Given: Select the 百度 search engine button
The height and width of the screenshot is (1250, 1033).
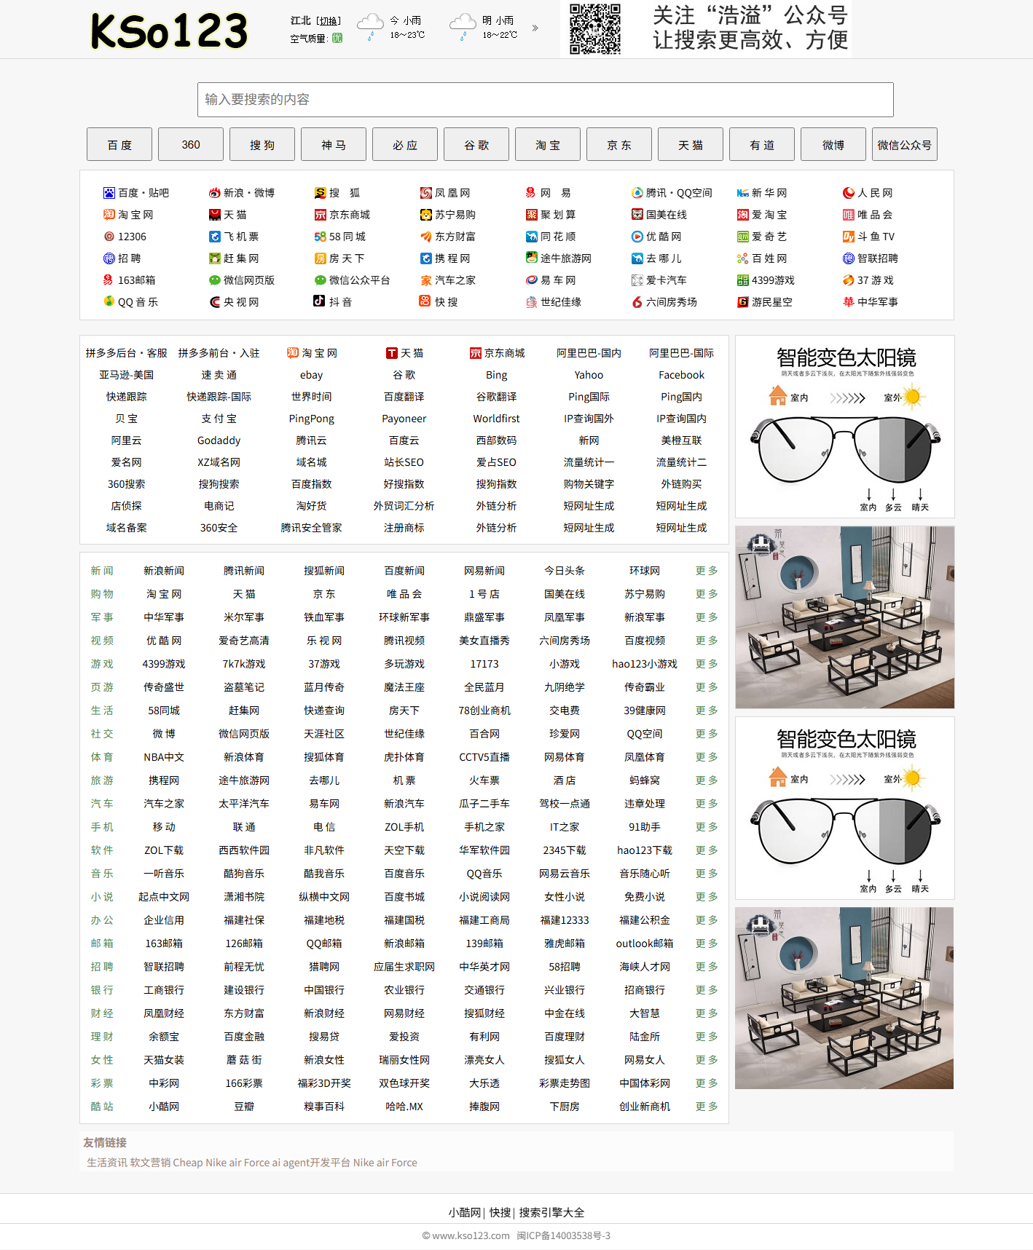Looking at the screenshot, I should 119,145.
